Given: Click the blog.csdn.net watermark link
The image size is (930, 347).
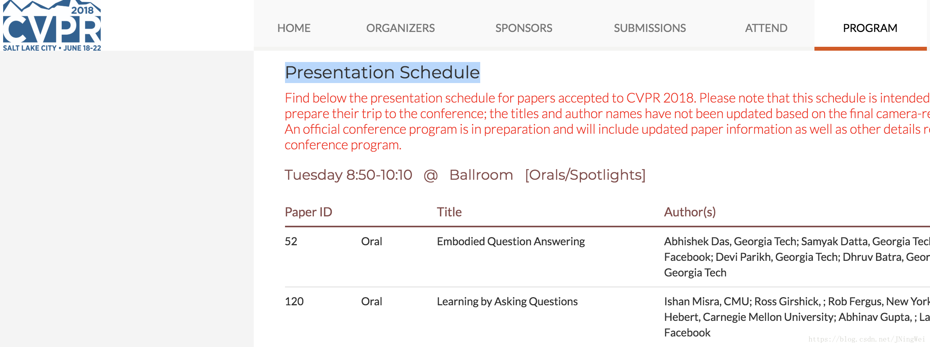Looking at the screenshot, I should point(867,339).
